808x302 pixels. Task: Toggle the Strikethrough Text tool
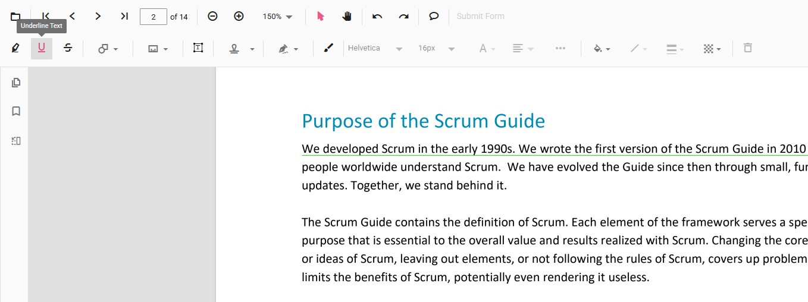(x=68, y=49)
